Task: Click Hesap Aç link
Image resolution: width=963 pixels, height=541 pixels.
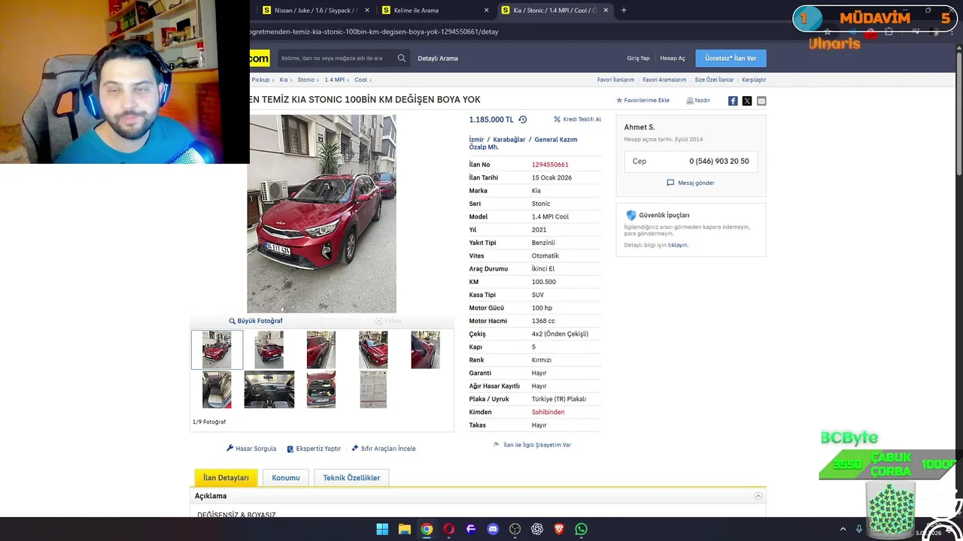Action: [673, 58]
